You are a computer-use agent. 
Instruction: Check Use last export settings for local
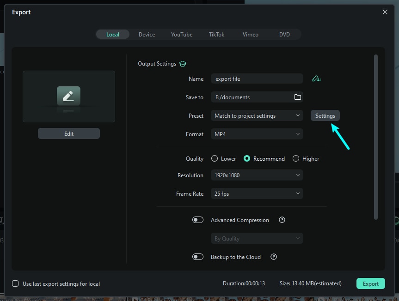click(x=16, y=283)
